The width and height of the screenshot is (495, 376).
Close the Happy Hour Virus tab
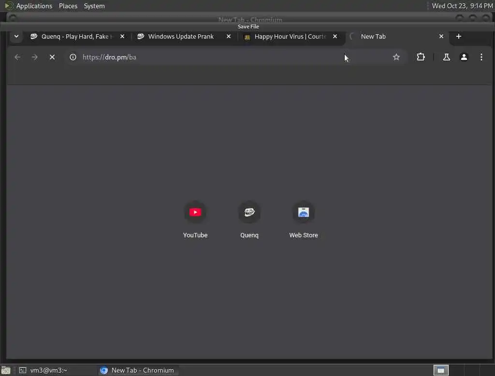tap(335, 37)
